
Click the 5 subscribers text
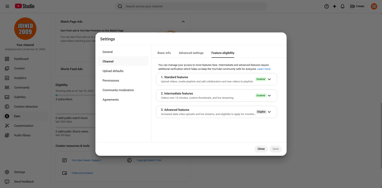64,99
